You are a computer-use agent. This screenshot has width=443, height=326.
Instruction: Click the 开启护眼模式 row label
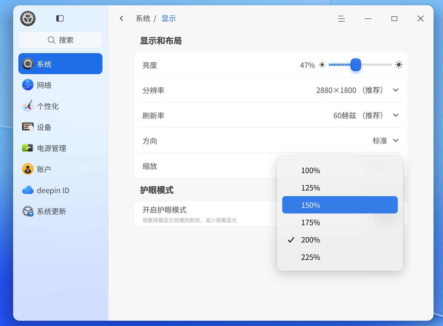click(164, 210)
